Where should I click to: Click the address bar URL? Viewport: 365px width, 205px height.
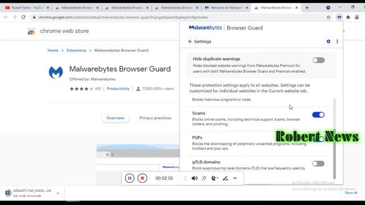point(123,17)
